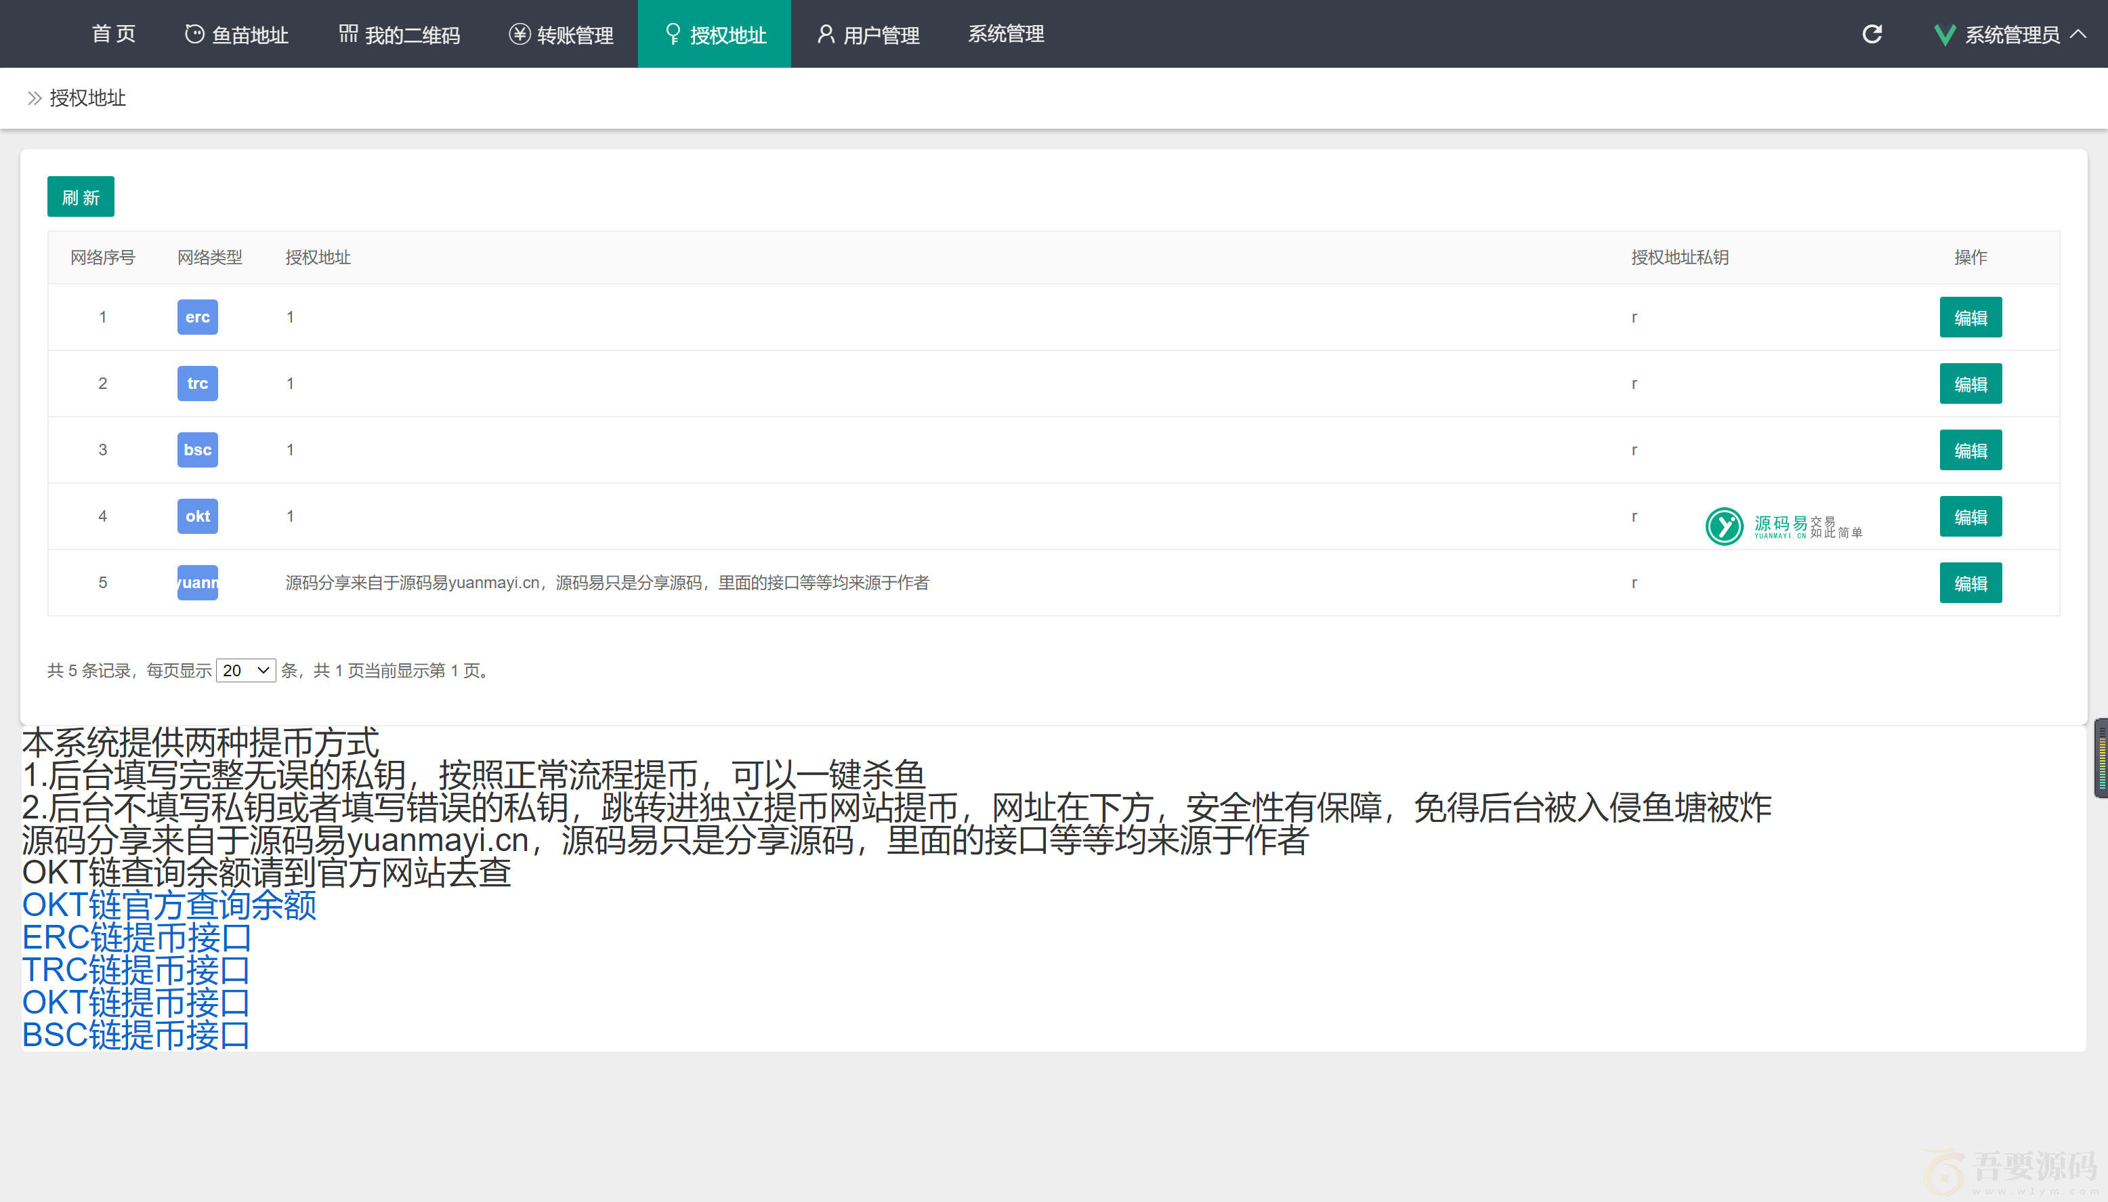2108x1202 pixels.
Task: Edit the bsc row with 编辑
Action: click(x=1970, y=450)
